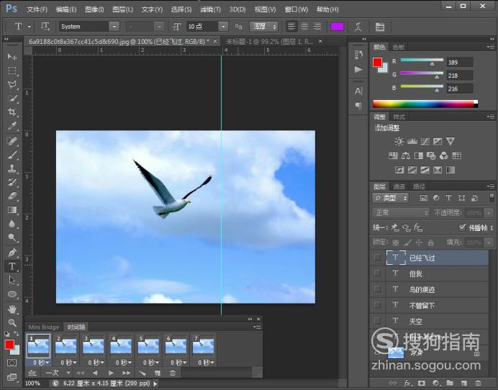
Task: Click the tween frames button
Action: pyautogui.click(x=142, y=373)
